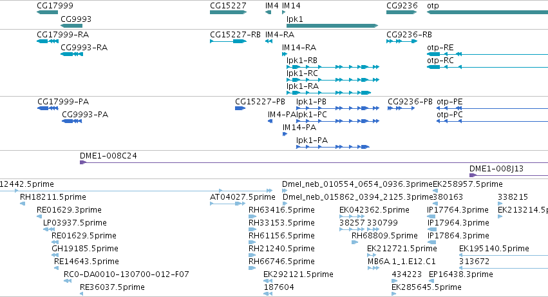Click the IP17964.3prime EST label
This screenshot has height=297, width=548.
[458, 223]
